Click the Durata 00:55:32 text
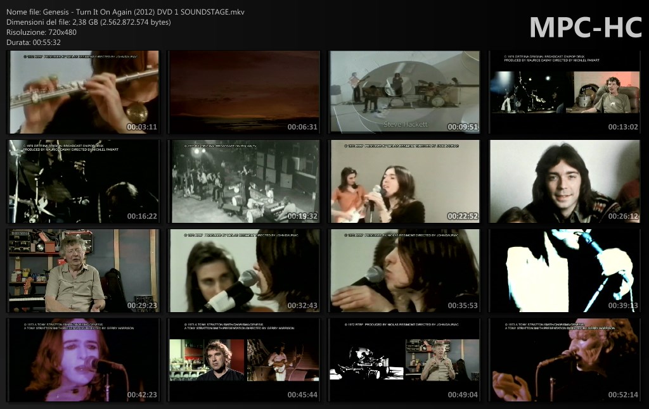Image resolution: width=649 pixels, height=409 pixels. (34, 42)
